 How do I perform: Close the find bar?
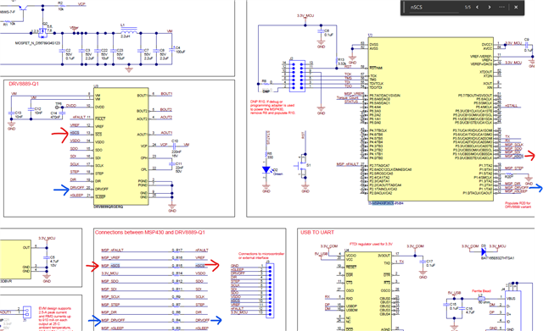(516, 8)
